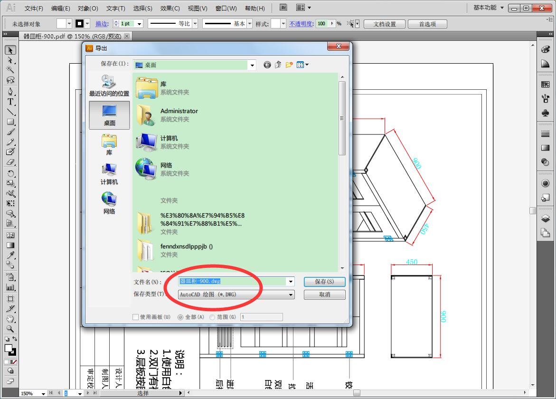Enable the 使用画板 checkbox
Viewport: 556px width, 399px height.
click(135, 317)
